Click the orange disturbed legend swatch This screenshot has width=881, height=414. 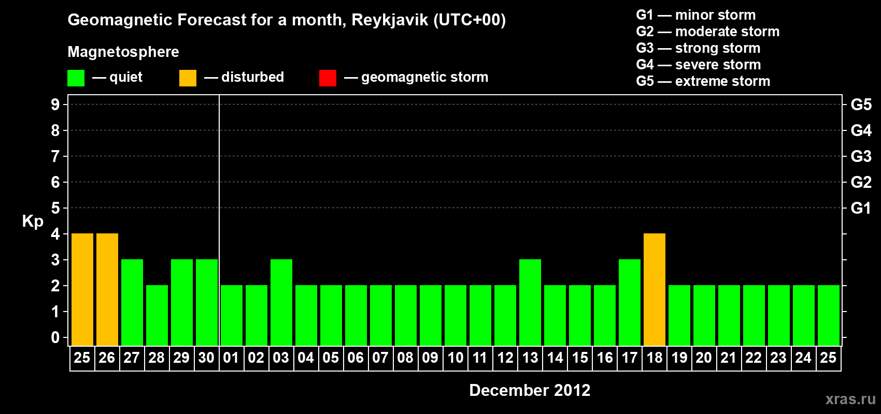point(188,78)
